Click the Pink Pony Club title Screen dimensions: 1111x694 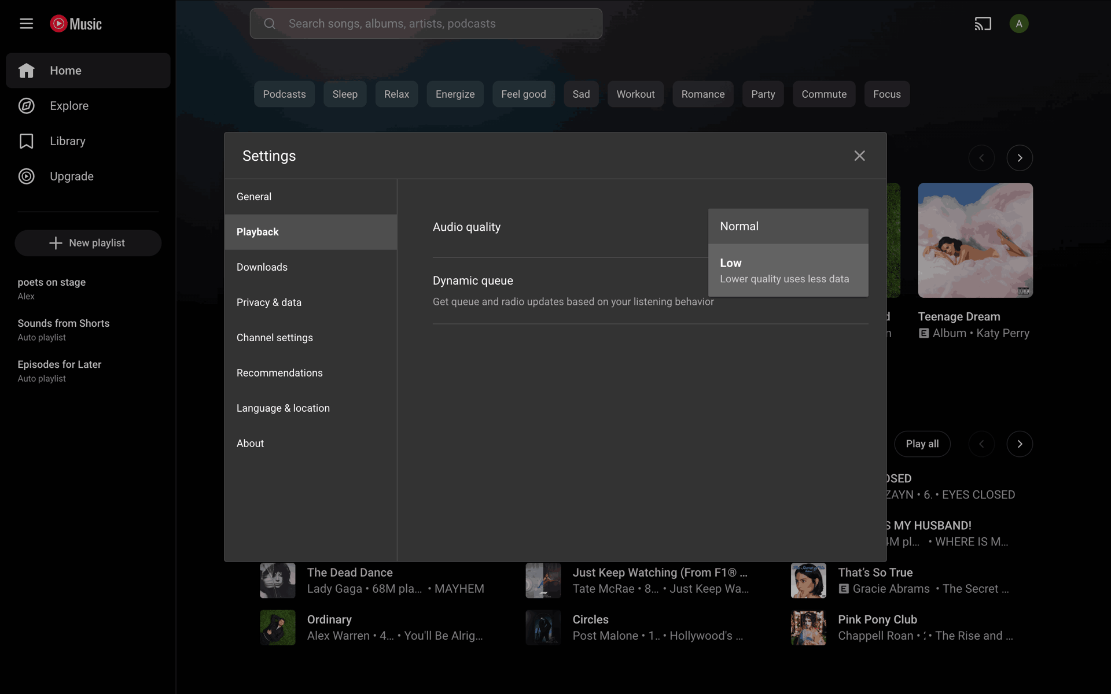point(877,619)
